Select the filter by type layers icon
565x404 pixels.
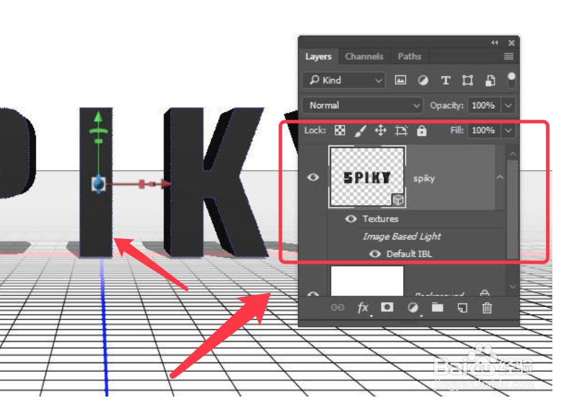coord(446,81)
